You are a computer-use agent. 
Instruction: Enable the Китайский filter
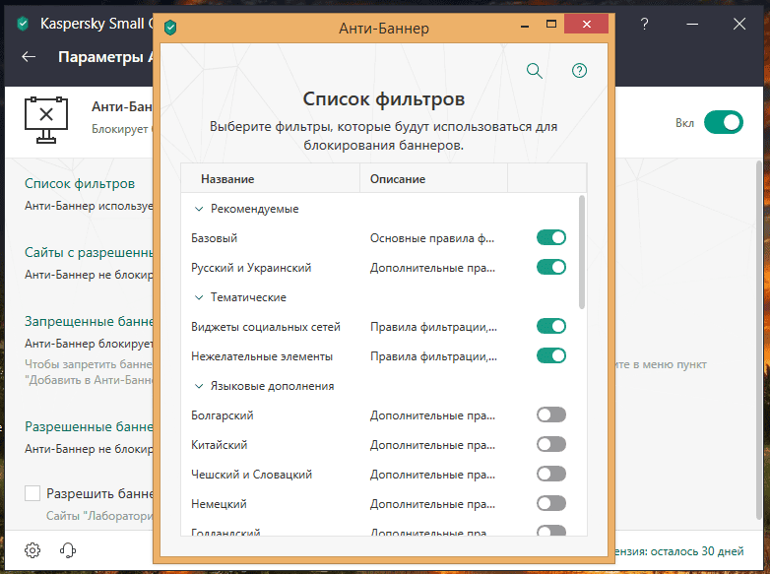point(551,444)
